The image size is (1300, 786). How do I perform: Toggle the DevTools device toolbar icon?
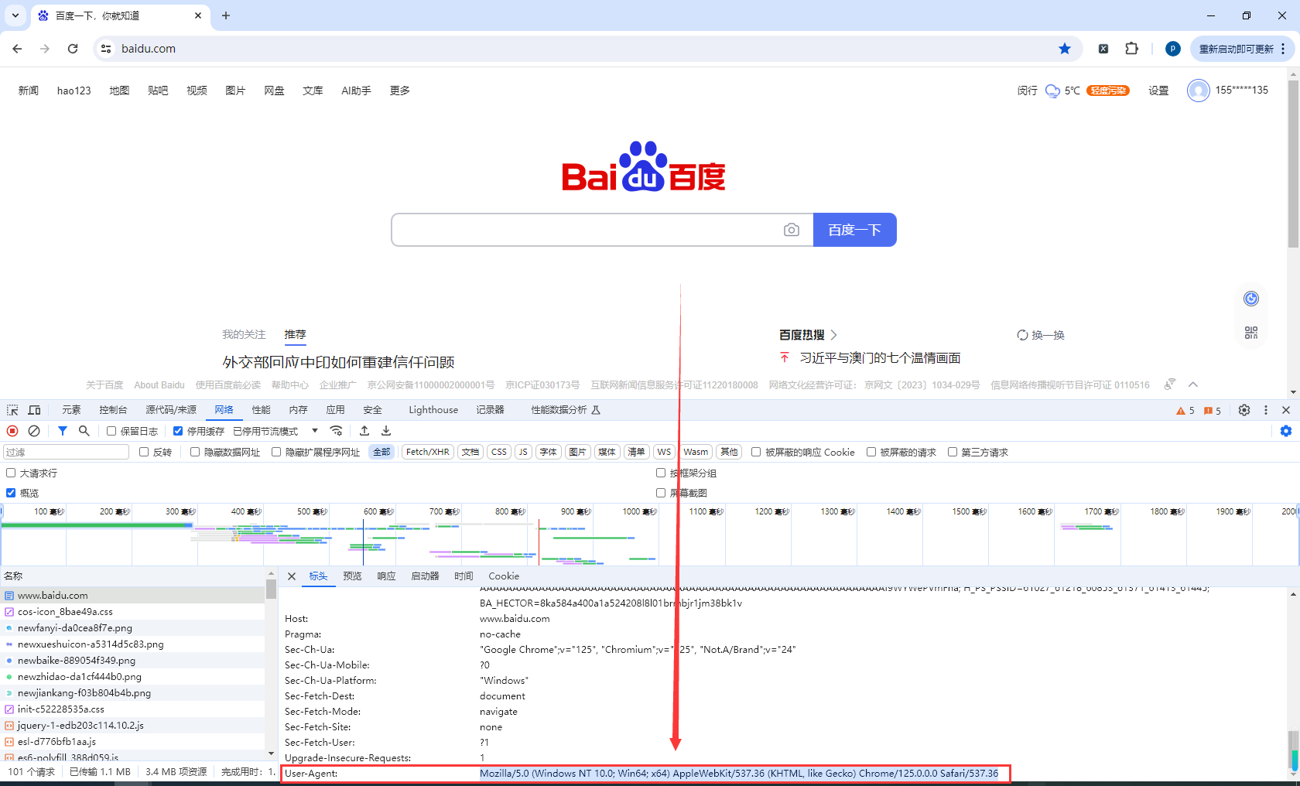(34, 410)
